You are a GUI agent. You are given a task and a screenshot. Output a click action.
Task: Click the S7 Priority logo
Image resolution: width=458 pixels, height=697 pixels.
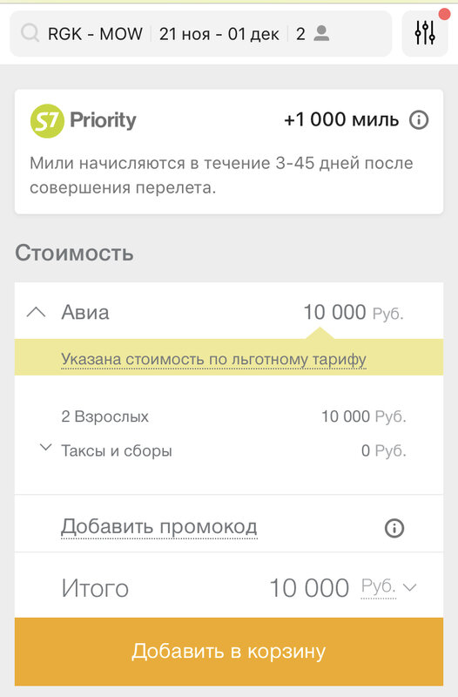(x=83, y=120)
